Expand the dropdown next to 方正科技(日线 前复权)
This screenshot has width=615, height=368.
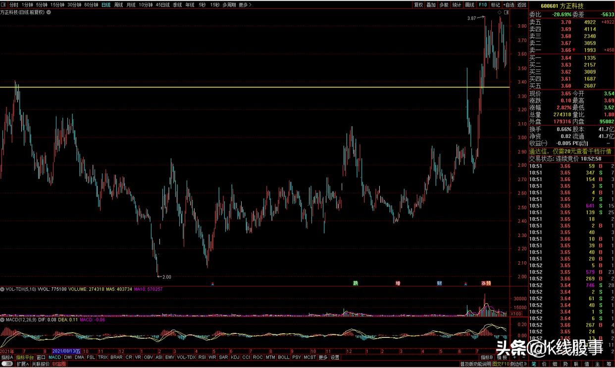pyautogui.click(x=48, y=12)
